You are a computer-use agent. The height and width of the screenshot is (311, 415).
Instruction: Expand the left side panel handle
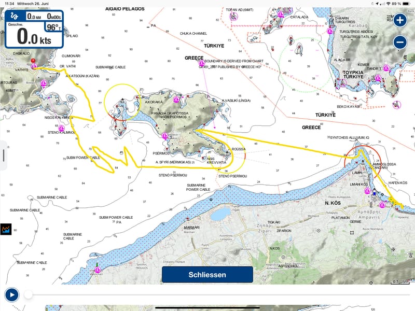[x=3, y=155]
